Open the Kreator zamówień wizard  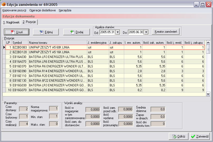click(166, 32)
